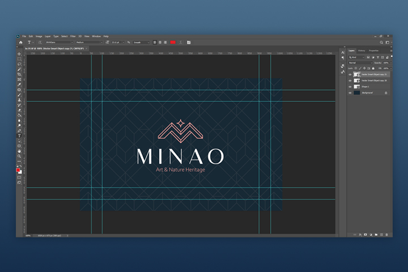This screenshot has width=408, height=272.
Task: Create warped text
Action: click(181, 42)
